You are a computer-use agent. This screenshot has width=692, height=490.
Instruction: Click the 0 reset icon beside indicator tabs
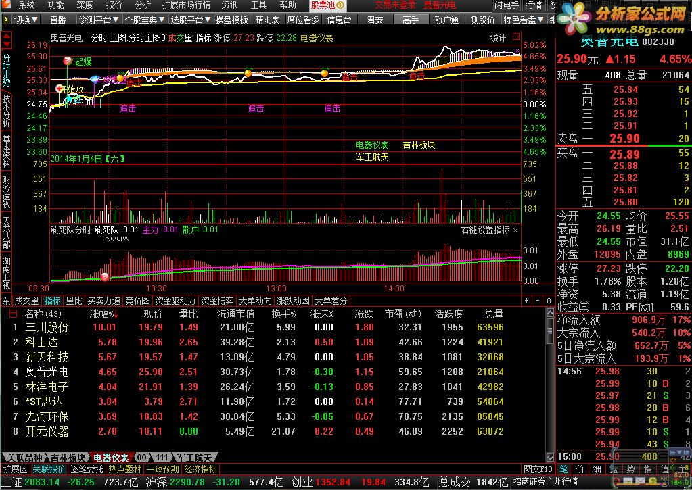549,301
